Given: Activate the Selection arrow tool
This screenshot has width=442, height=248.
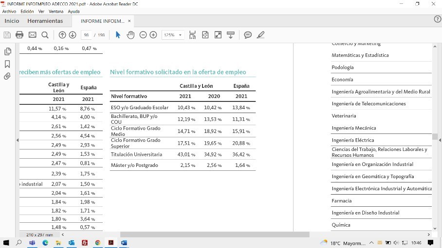Looking at the screenshot, I should pyautogui.click(x=118, y=35).
